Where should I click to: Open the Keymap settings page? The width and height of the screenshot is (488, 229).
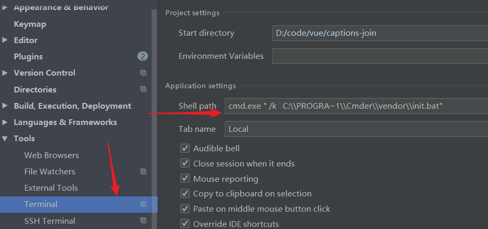click(x=30, y=24)
